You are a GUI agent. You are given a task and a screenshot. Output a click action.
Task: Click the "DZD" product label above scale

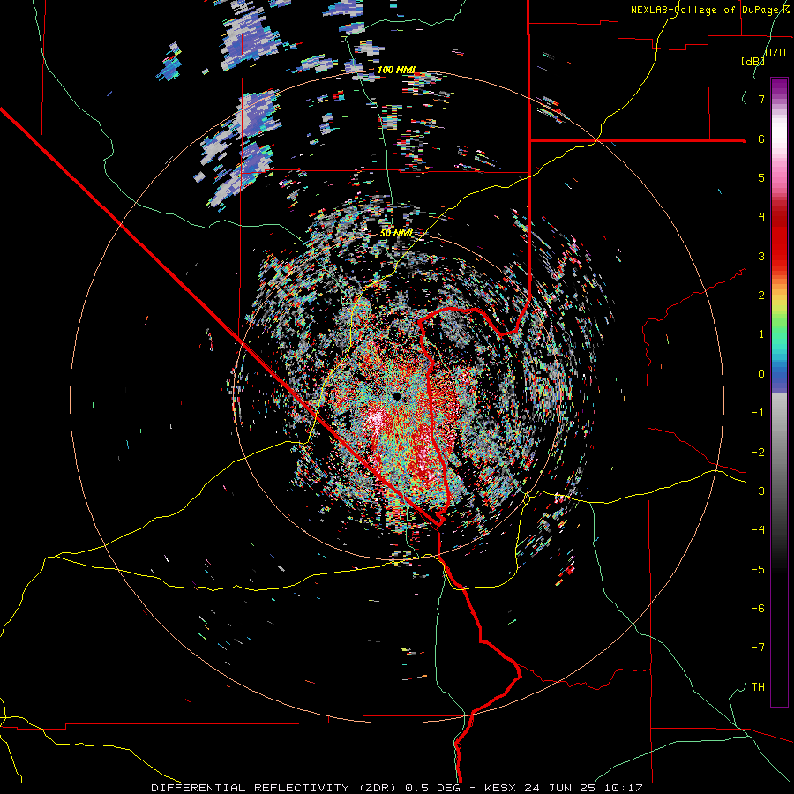(x=775, y=53)
